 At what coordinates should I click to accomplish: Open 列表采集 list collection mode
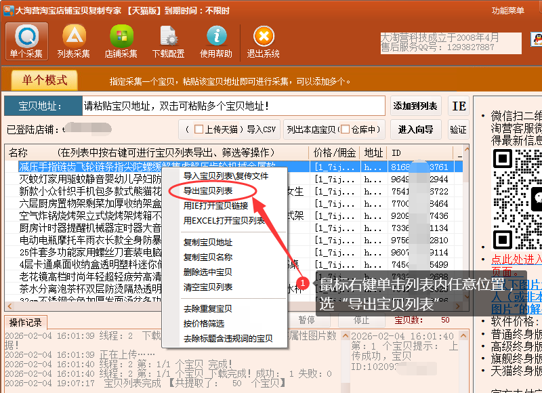pos(74,41)
